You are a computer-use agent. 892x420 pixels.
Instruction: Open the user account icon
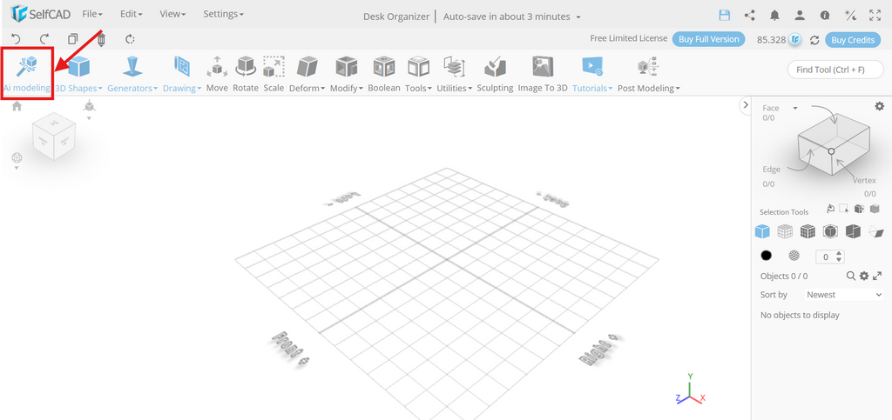click(x=800, y=16)
